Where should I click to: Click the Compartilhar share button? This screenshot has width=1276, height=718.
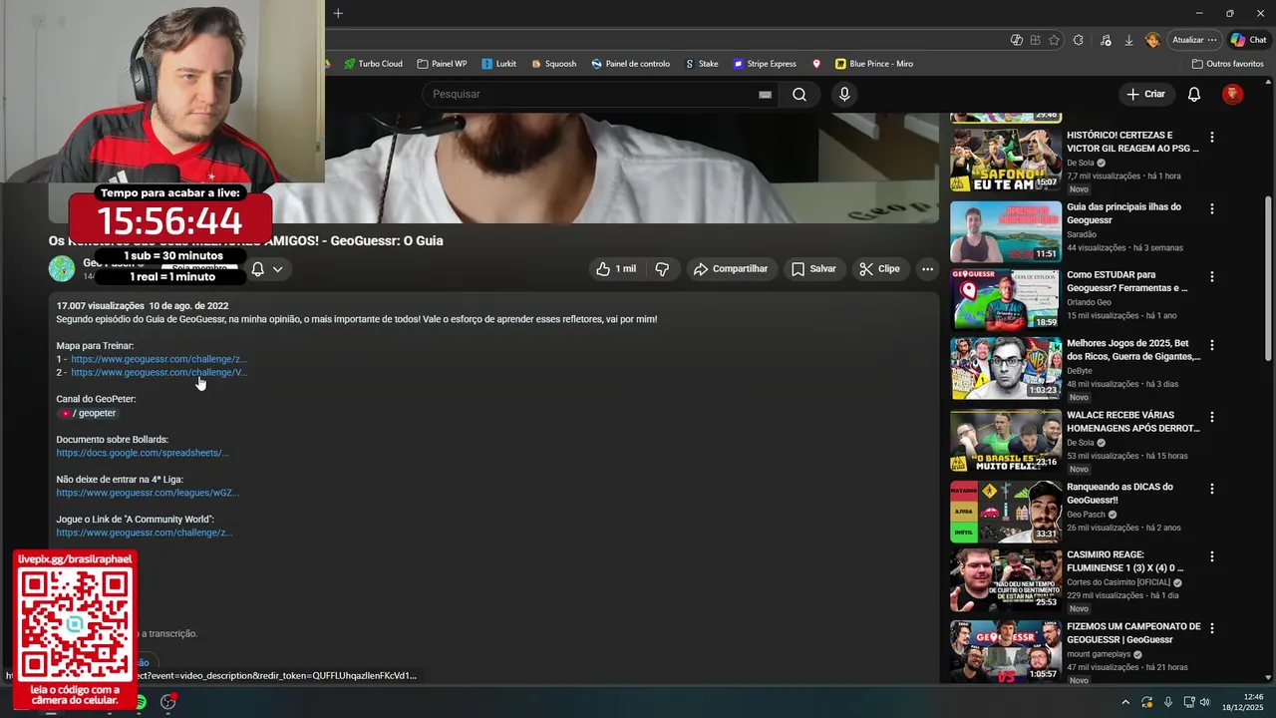click(731, 269)
